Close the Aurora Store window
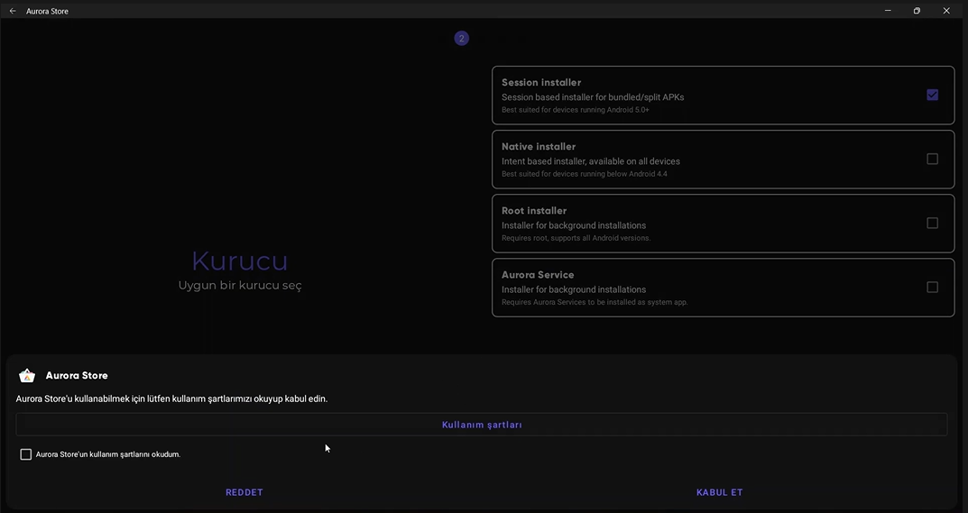Image resolution: width=968 pixels, height=513 pixels. pyautogui.click(x=946, y=11)
